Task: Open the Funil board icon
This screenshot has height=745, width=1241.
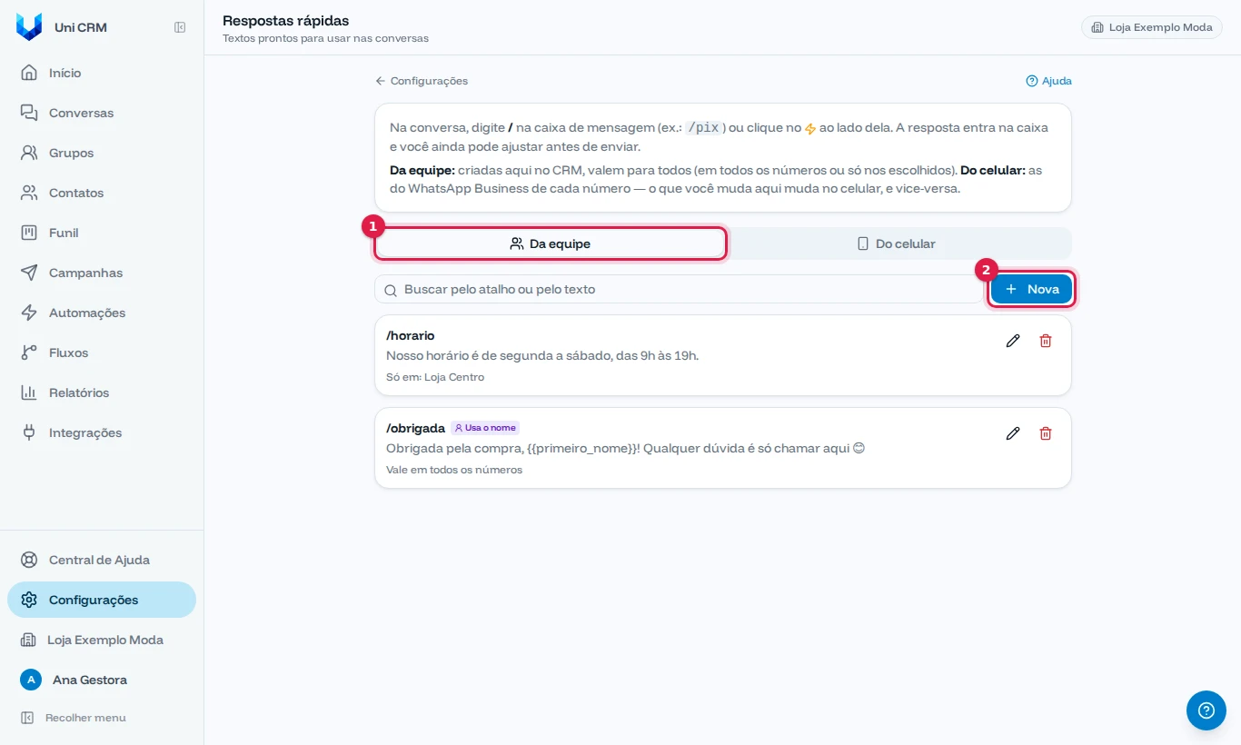Action: pos(29,233)
